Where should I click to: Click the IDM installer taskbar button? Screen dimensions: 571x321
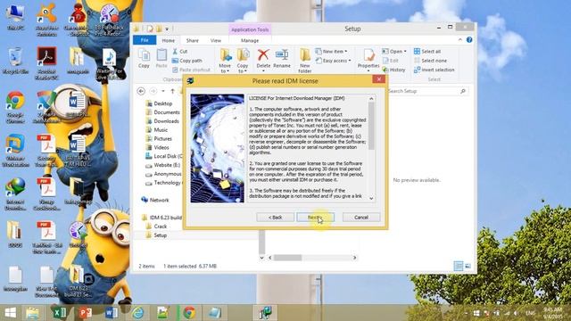[265, 313]
